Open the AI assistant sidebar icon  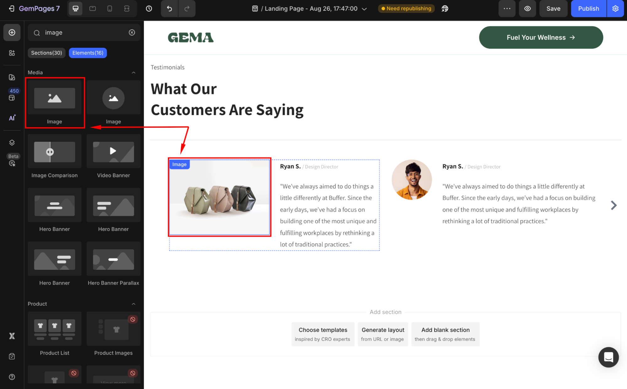pos(12,118)
